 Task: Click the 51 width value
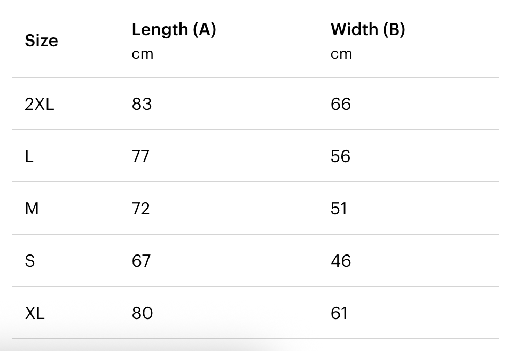[339, 209]
